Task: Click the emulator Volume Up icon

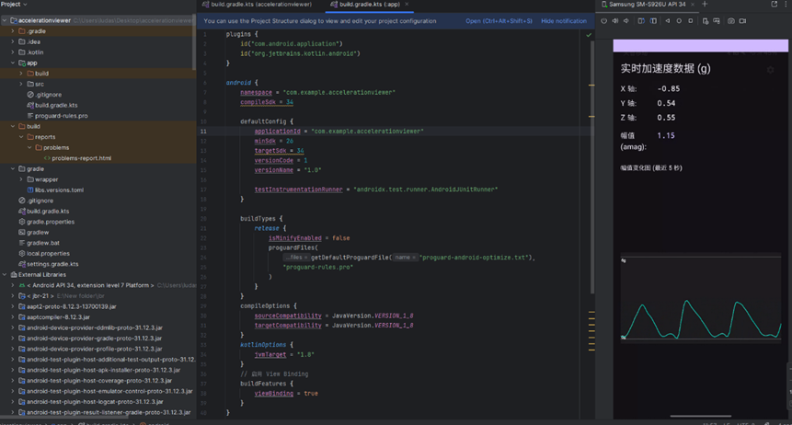Action: click(x=615, y=21)
